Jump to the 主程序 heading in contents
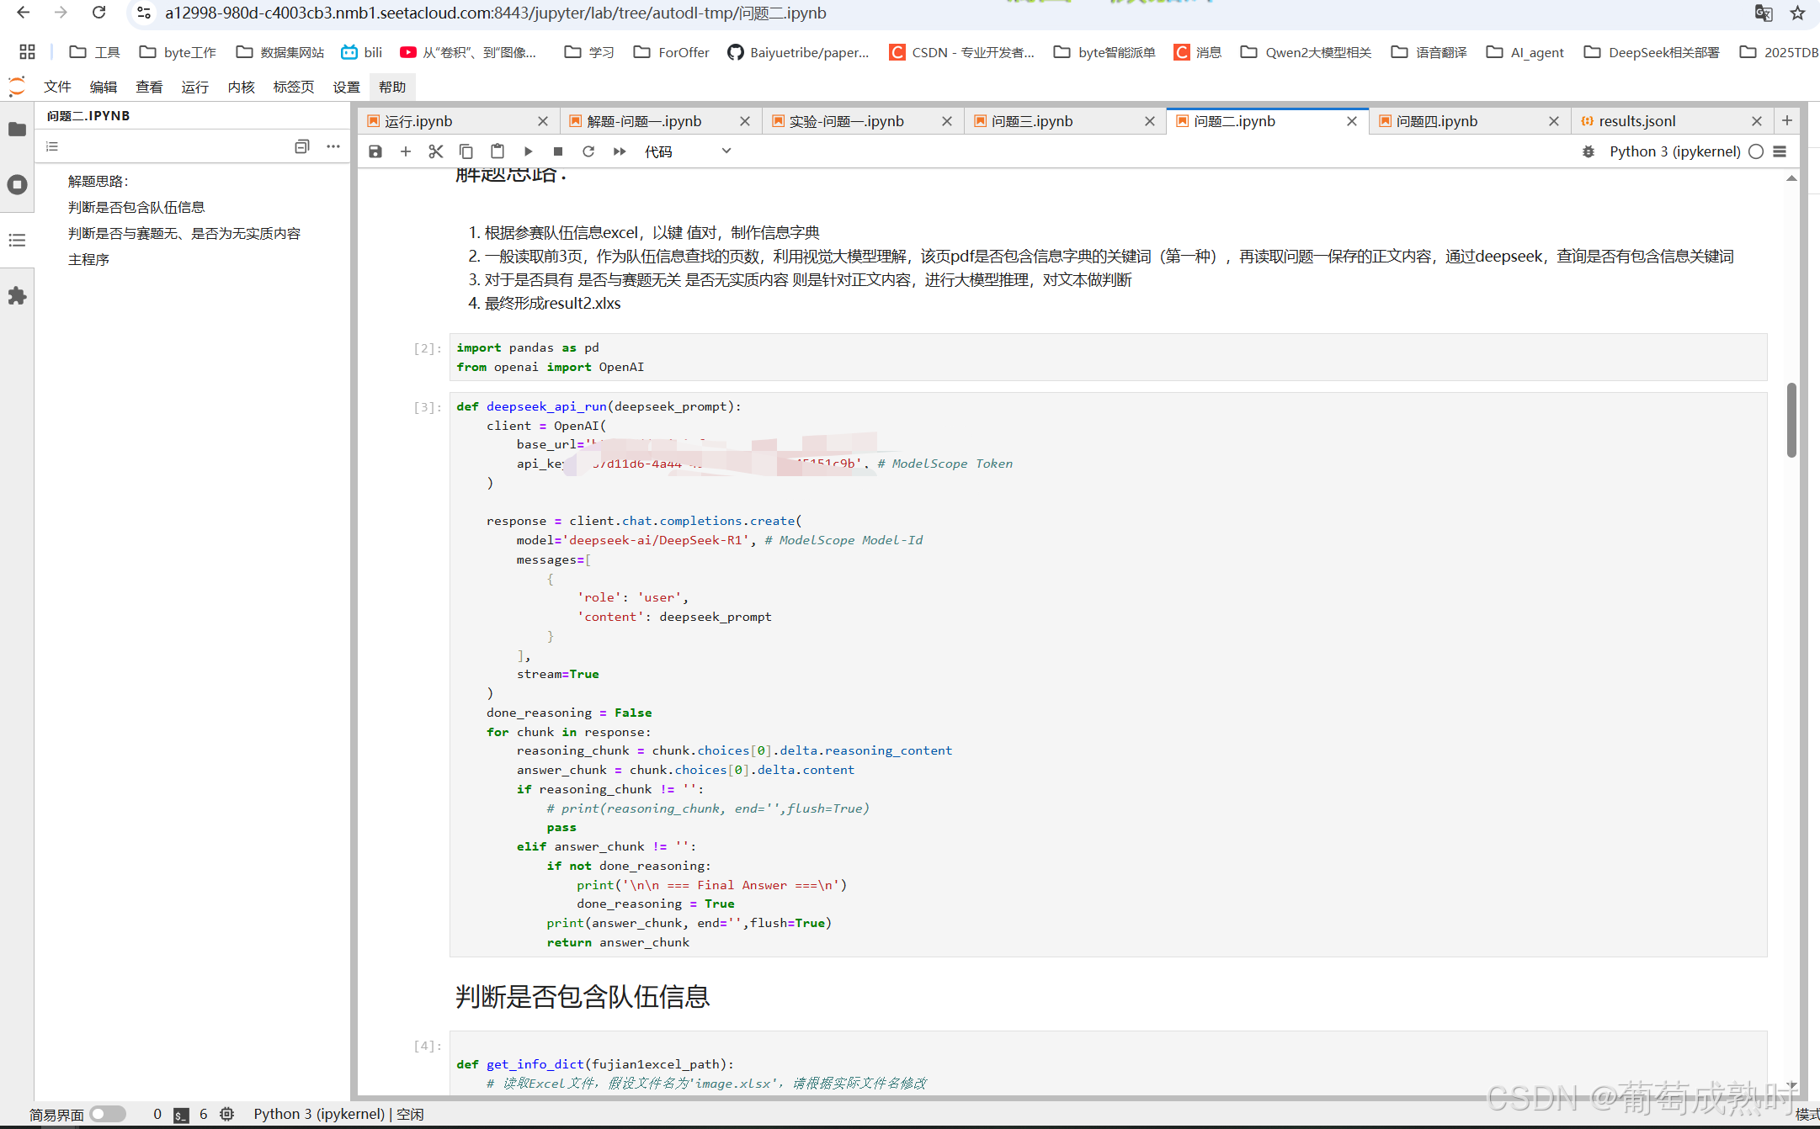 [88, 259]
